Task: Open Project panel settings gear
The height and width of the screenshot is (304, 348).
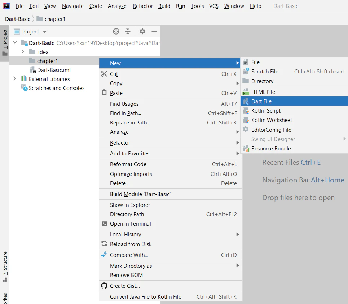Action: (x=142, y=31)
